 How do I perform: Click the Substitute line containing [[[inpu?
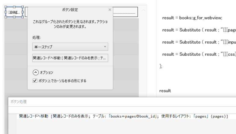[x=199, y=42]
